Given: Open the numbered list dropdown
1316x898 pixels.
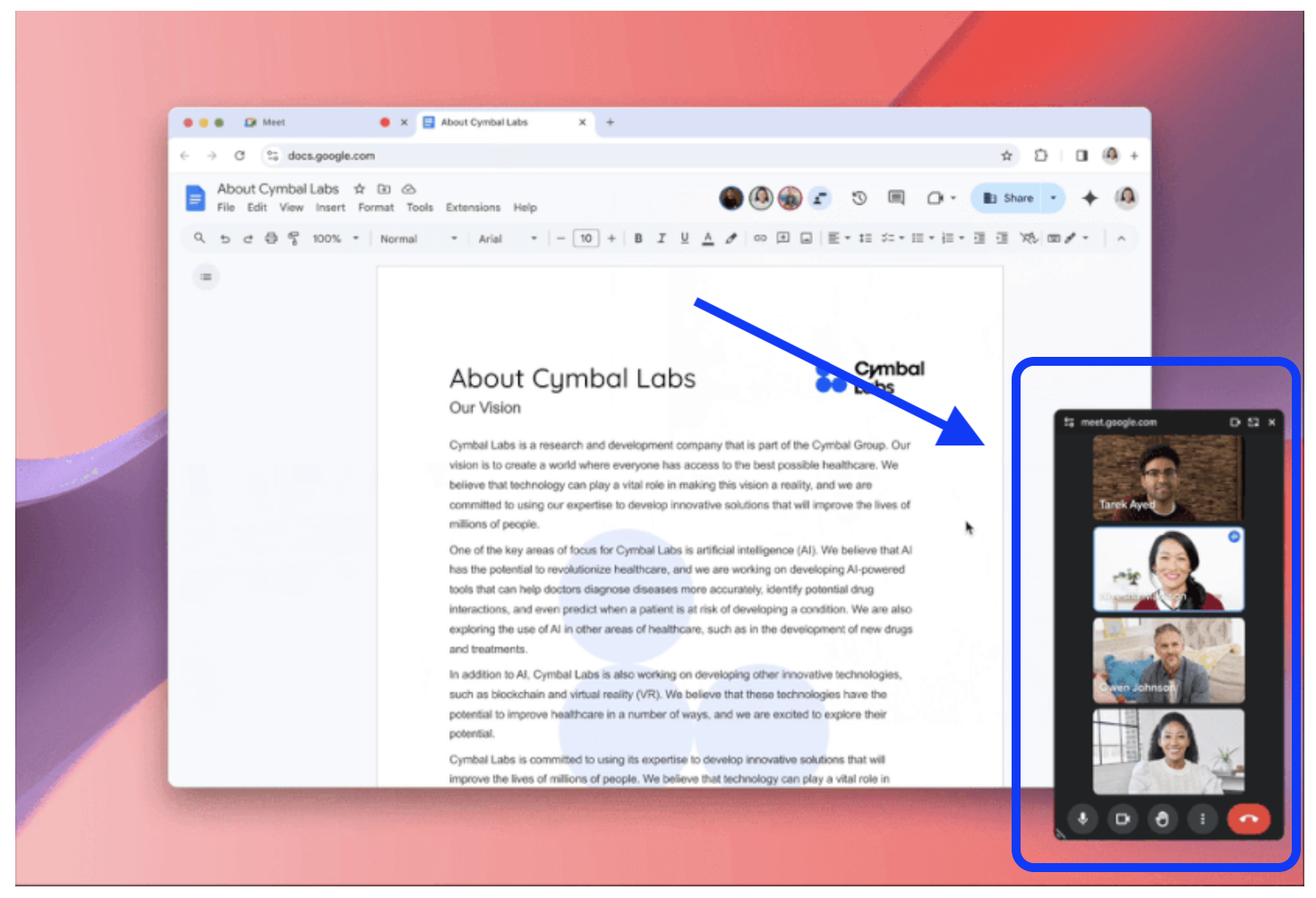Looking at the screenshot, I should pyautogui.click(x=953, y=238).
